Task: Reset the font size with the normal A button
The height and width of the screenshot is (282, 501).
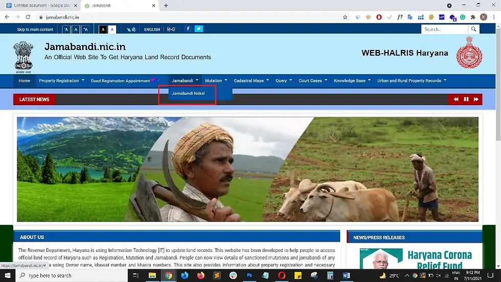Action: 76,30
